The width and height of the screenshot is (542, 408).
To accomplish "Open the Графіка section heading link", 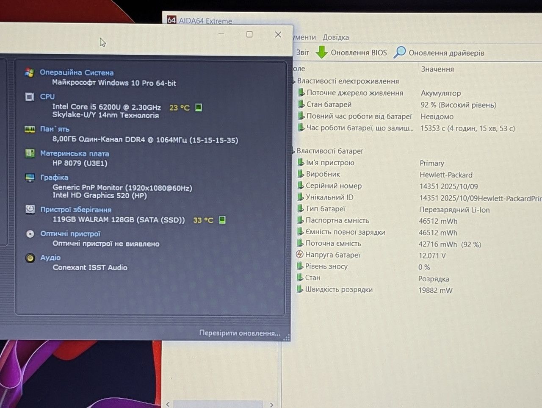I will [x=54, y=178].
